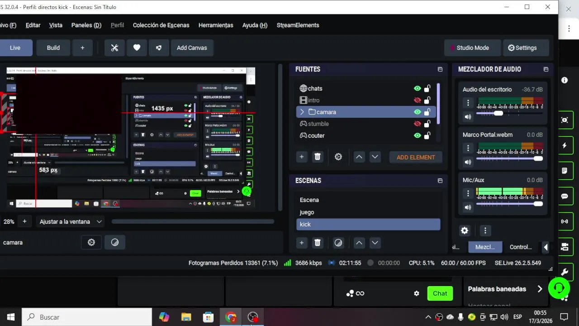
Task: Pop out the Fuentes dock panel
Action: tap(440, 69)
